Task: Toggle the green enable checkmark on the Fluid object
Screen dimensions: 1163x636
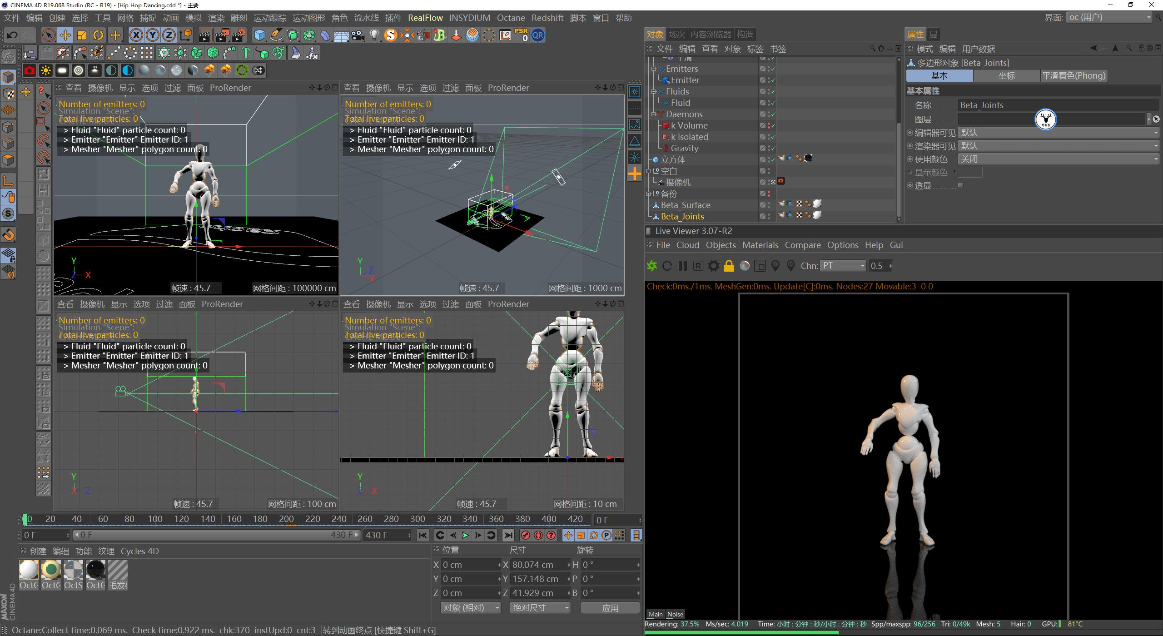Action: tap(773, 103)
